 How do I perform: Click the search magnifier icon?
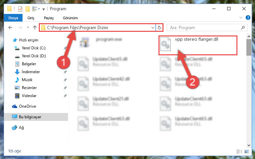243,28
